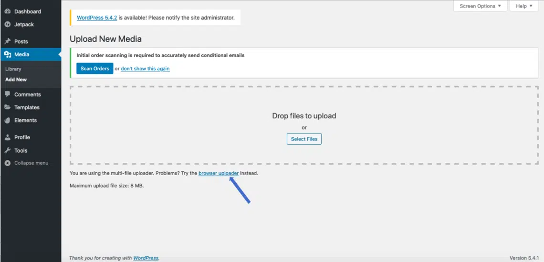Click the Upload New Media heading
544x262 pixels.
[x=105, y=39]
